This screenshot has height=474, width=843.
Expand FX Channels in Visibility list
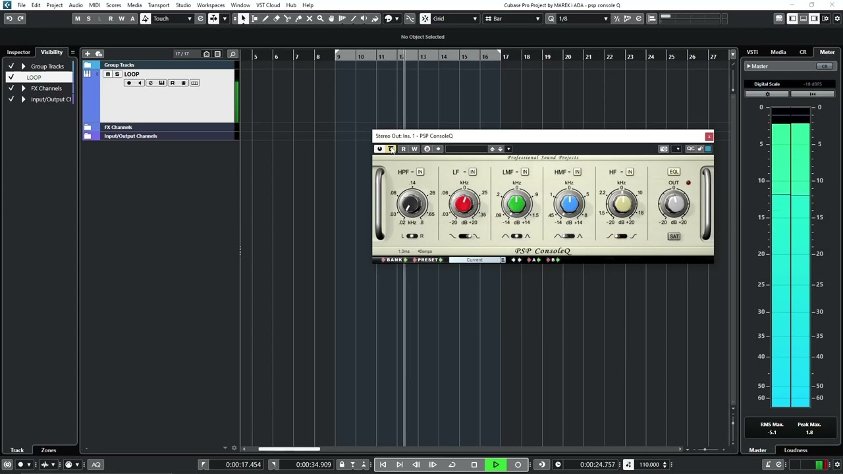click(x=24, y=88)
